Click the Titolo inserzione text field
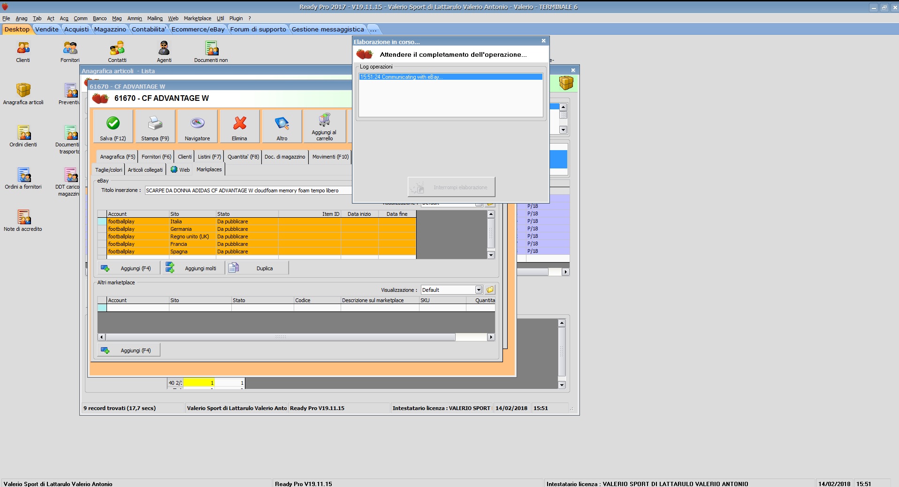 [x=248, y=190]
